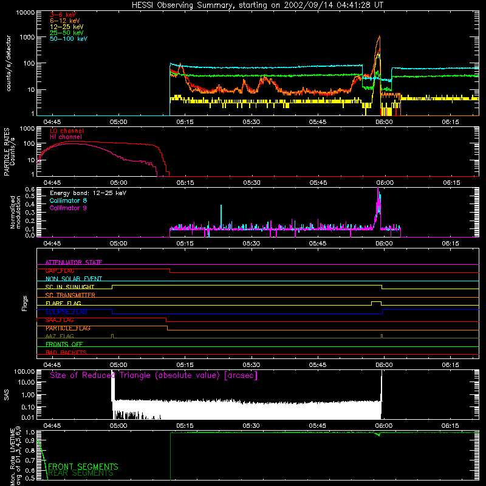This screenshot has width=486, height=486.
Task: Click the vertical 'Flags' axis label
Action: 25,303
